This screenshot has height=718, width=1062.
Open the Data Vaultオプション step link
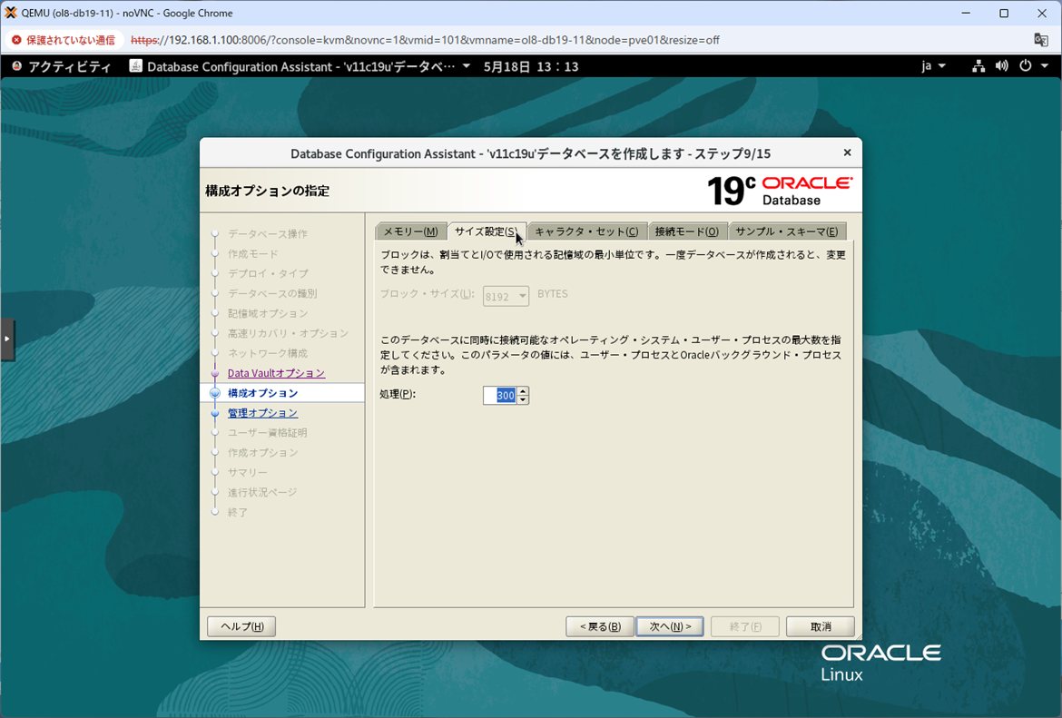click(x=276, y=373)
